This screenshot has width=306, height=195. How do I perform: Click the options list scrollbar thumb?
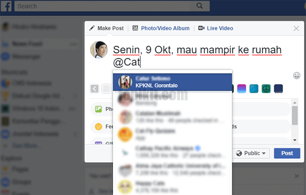[295, 116]
